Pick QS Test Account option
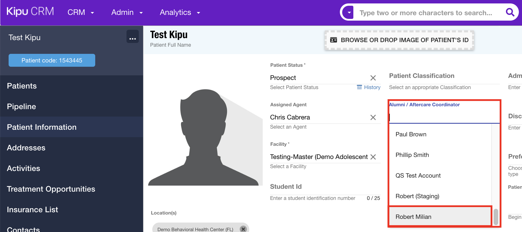 click(x=418, y=176)
